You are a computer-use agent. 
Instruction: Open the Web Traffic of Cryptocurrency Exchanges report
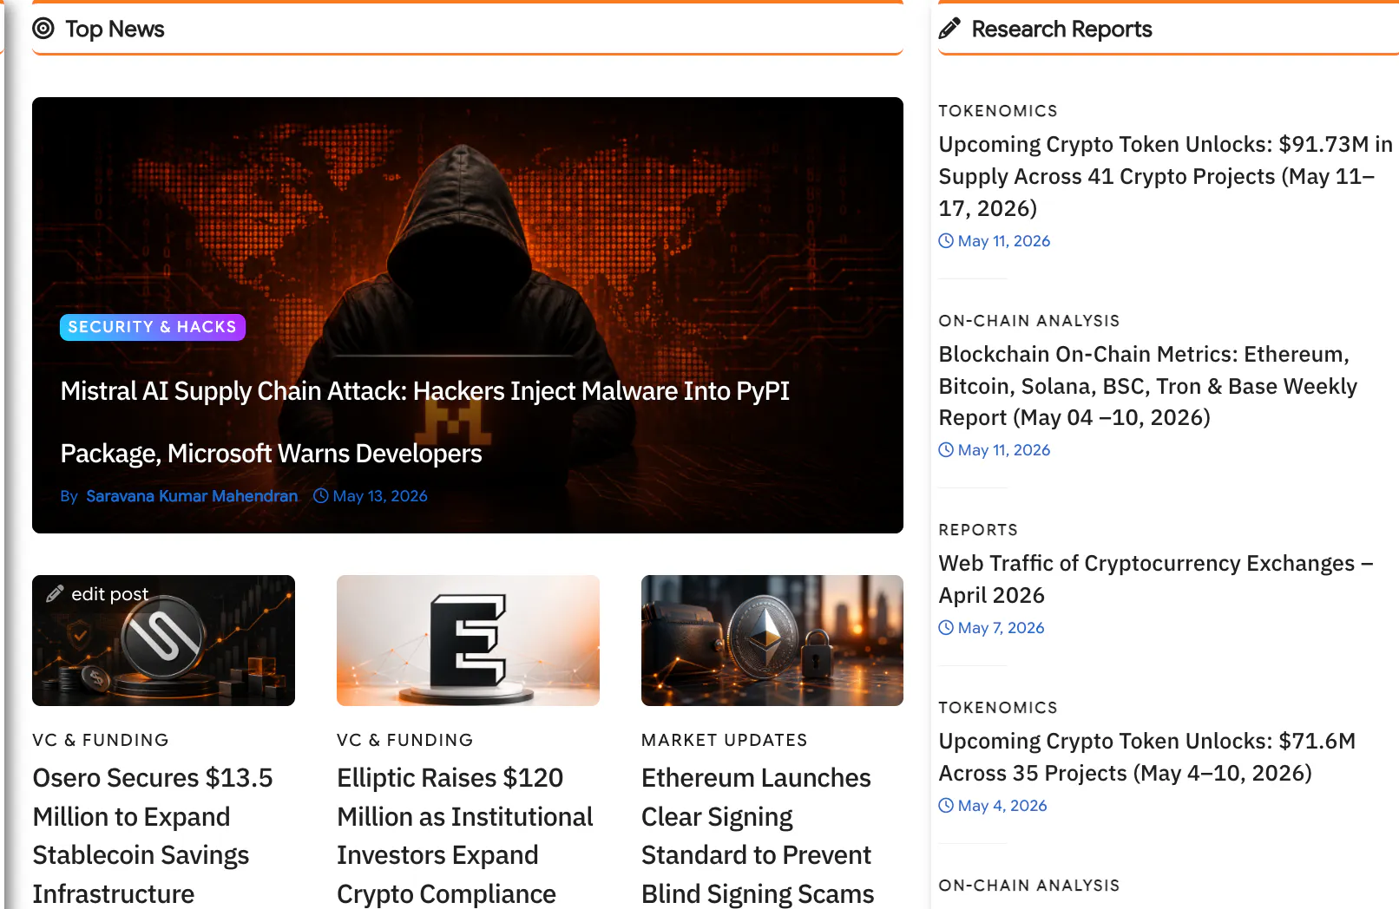click(x=1156, y=579)
